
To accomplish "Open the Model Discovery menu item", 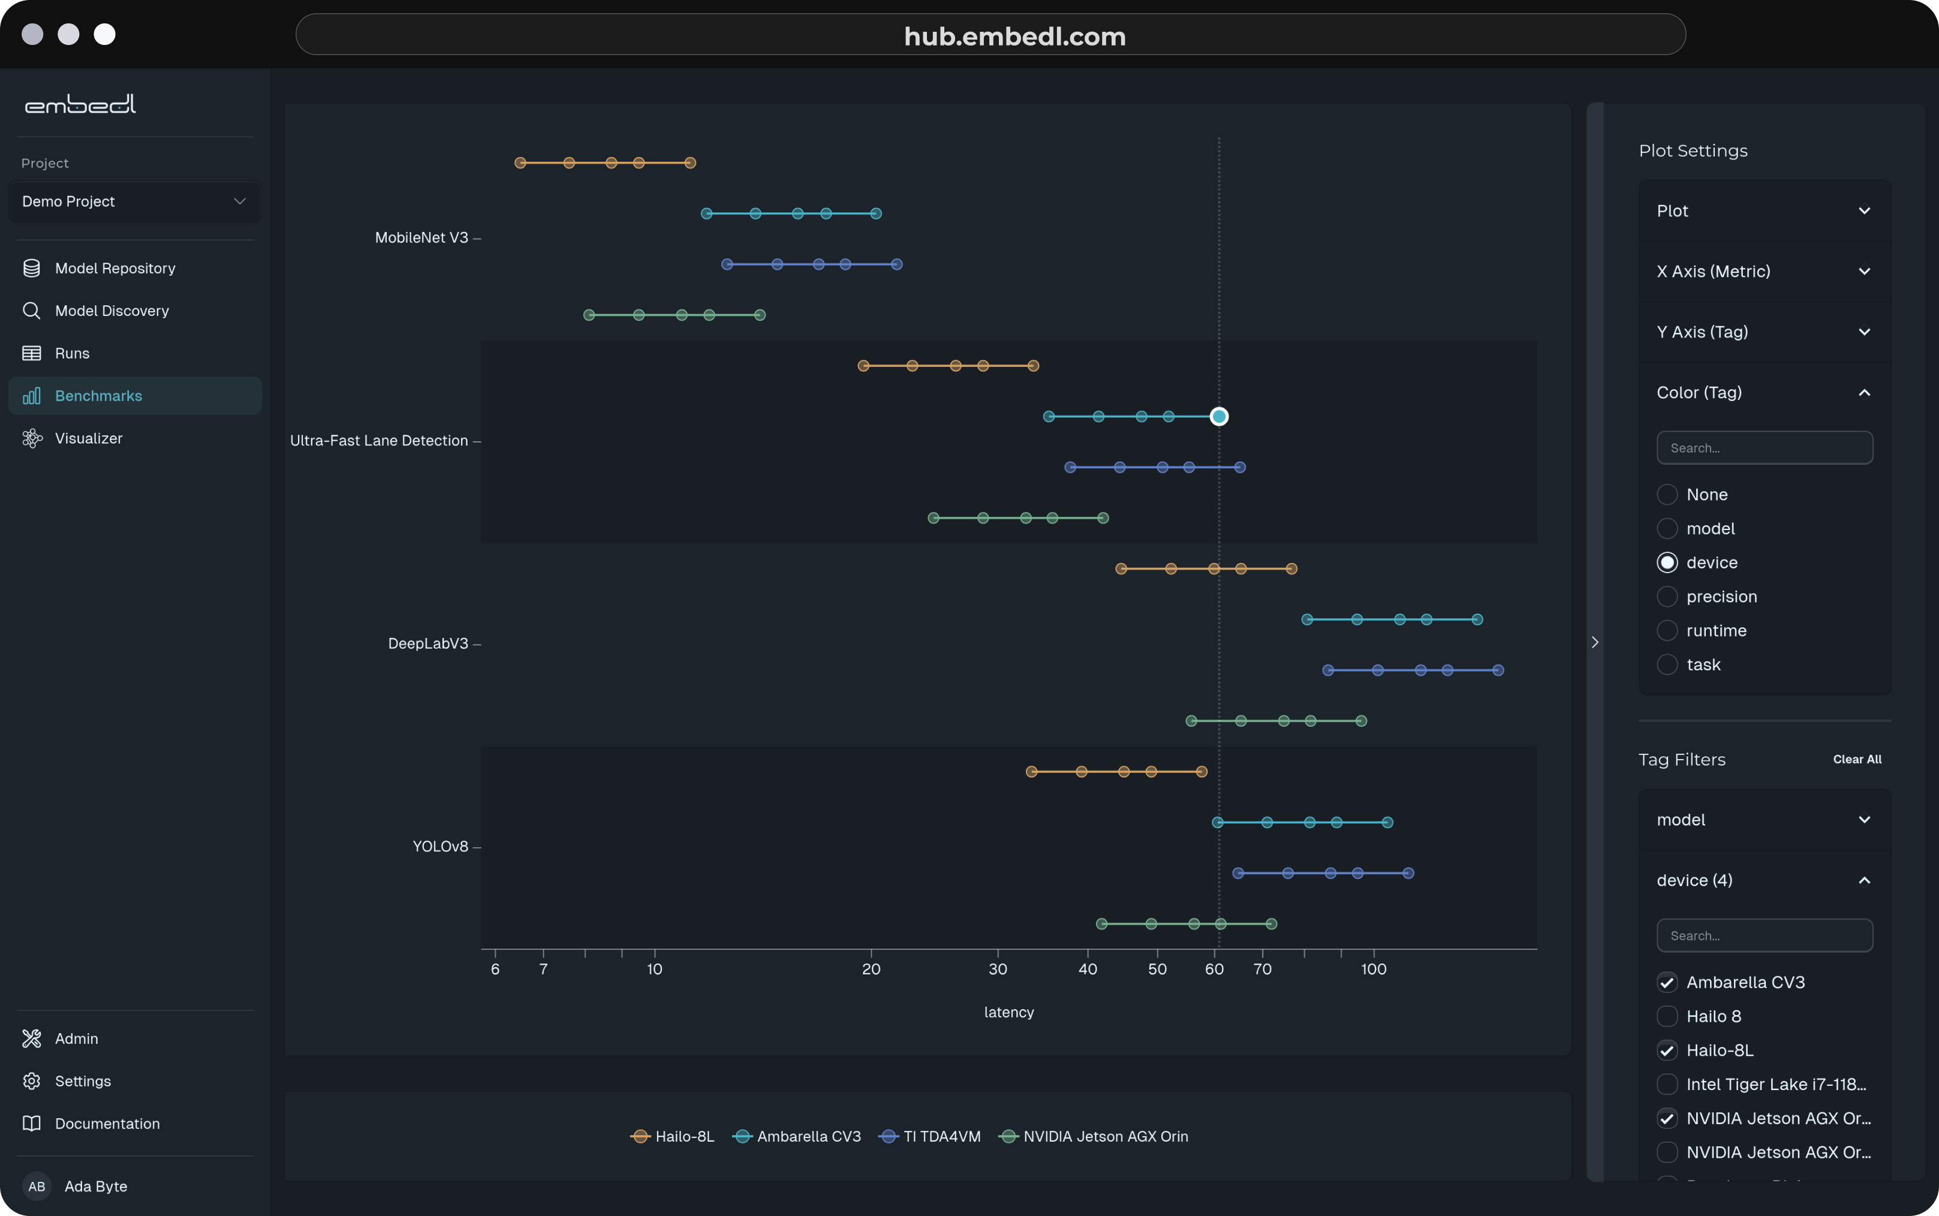I will (112, 311).
